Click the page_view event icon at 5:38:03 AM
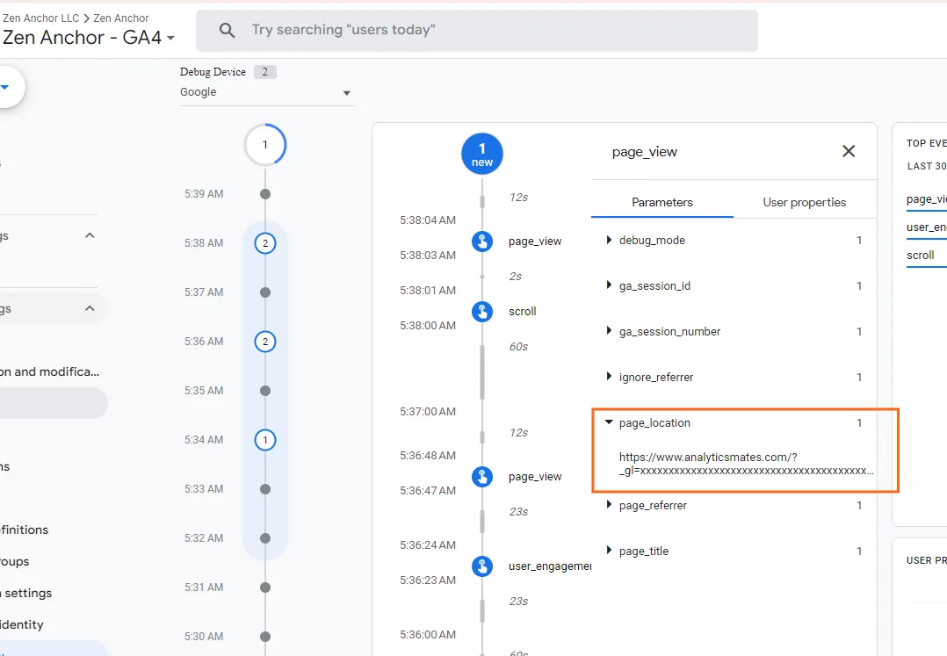 482,241
